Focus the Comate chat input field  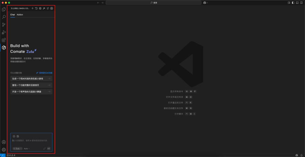coord(31,141)
